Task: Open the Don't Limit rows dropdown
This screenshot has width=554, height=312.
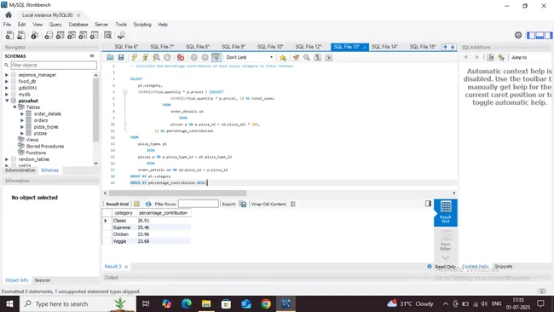Action: point(250,57)
